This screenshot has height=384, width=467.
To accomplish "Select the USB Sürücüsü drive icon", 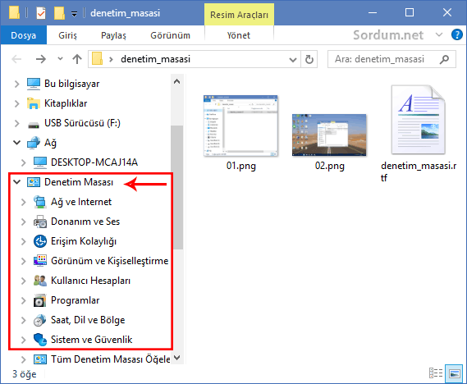I will 34,125.
